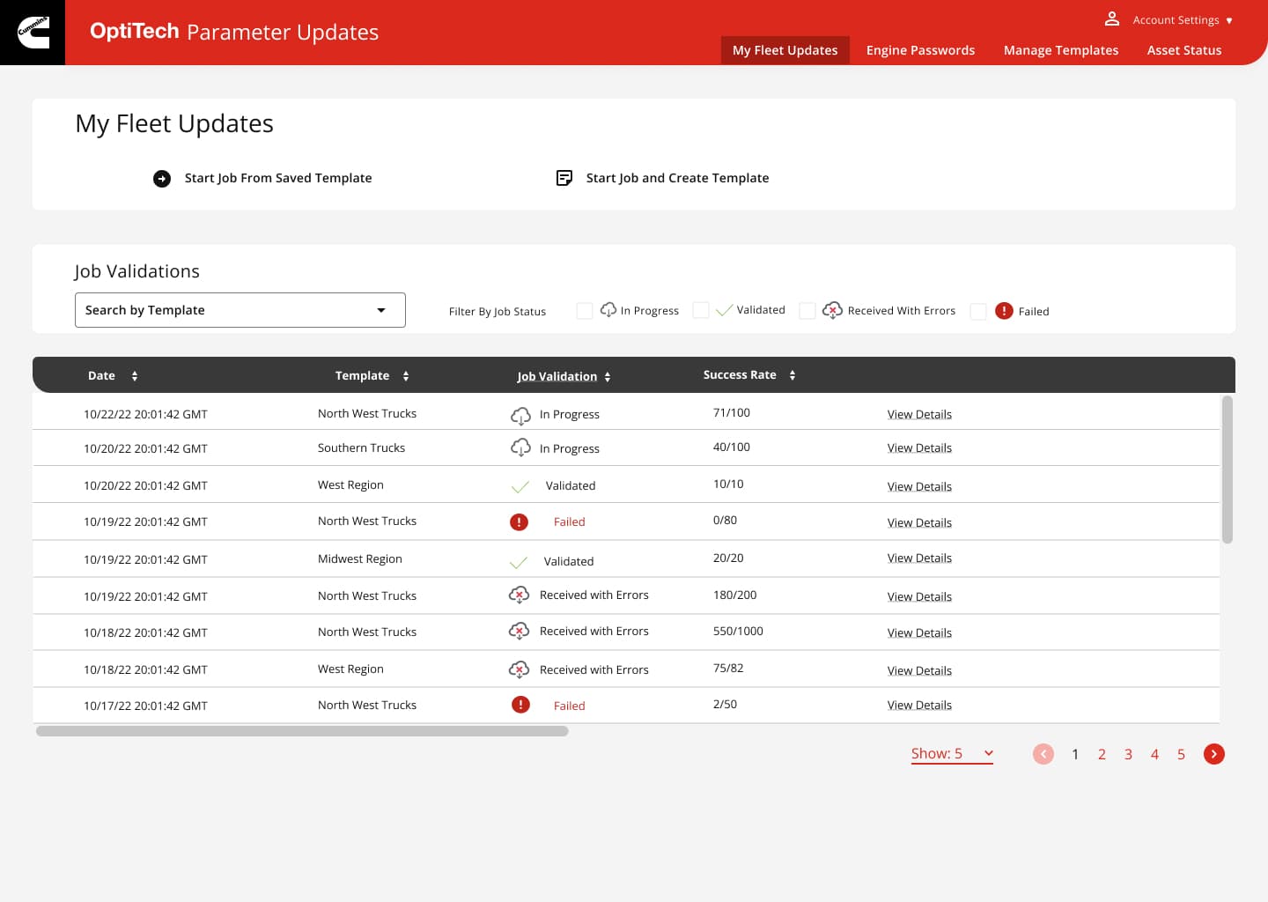Image resolution: width=1268 pixels, height=902 pixels.
Task: Switch to the My Fleet Updates tab
Action: tap(785, 50)
